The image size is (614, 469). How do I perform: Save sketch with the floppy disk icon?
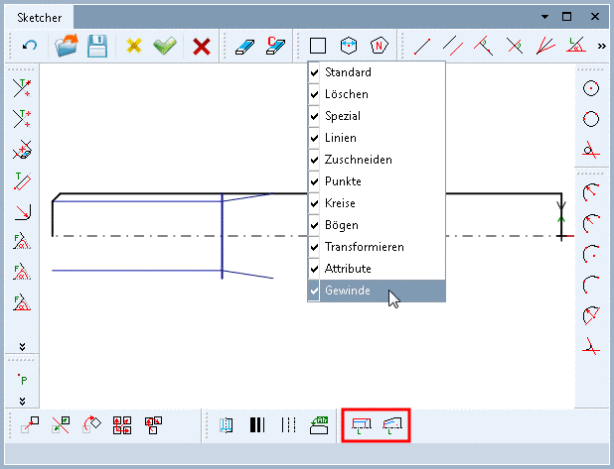point(97,46)
